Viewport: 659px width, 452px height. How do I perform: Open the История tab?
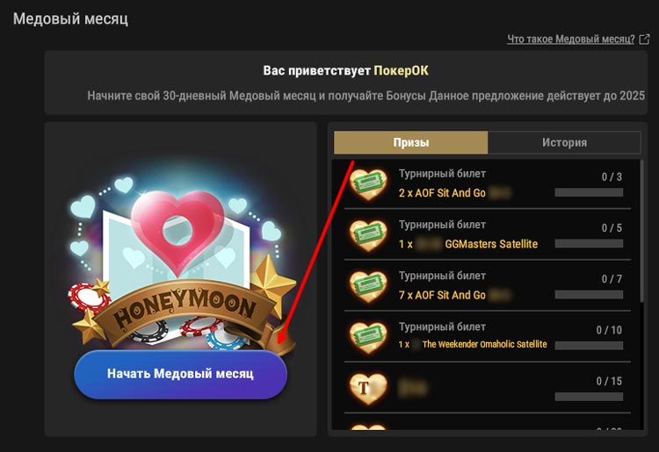click(564, 142)
